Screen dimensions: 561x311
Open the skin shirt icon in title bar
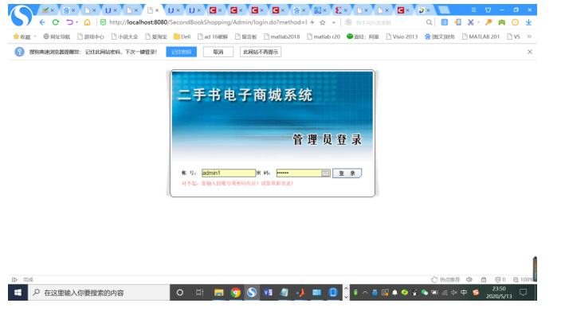coord(488,10)
